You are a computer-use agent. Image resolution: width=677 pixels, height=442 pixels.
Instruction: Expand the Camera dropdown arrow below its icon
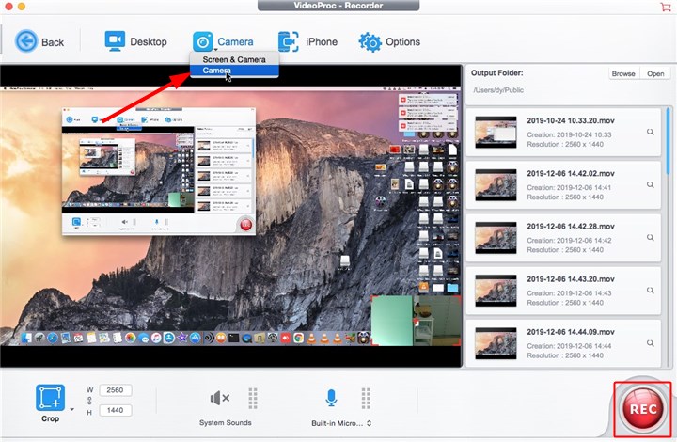point(215,50)
